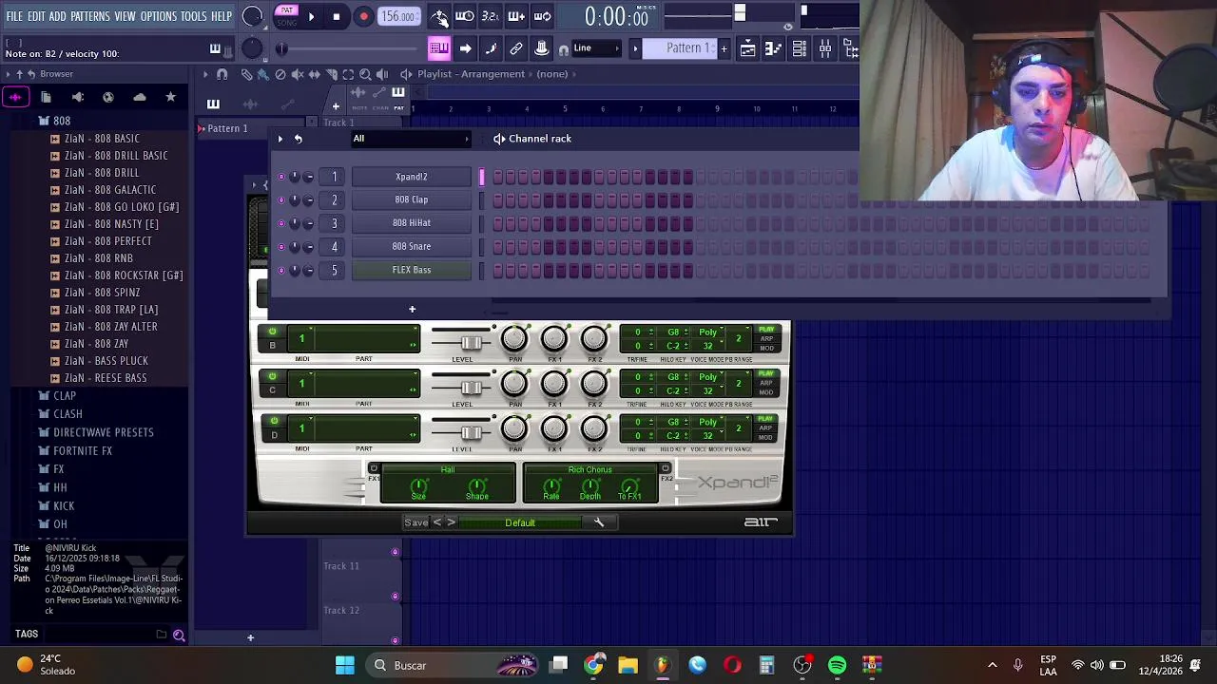Viewport: 1217px width, 684px height.
Task: Open browser starred favorites icon
Action: (x=170, y=97)
